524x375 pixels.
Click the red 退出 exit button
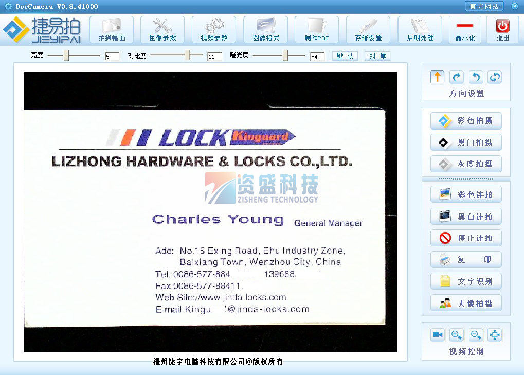(502, 30)
